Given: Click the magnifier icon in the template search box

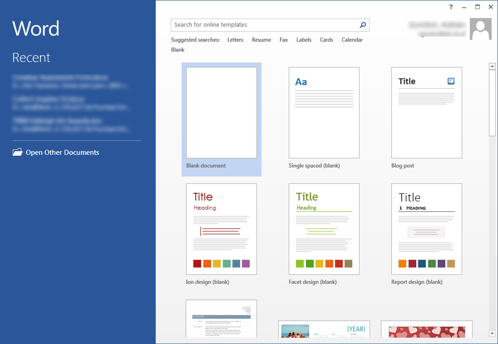Looking at the screenshot, I should (x=363, y=25).
